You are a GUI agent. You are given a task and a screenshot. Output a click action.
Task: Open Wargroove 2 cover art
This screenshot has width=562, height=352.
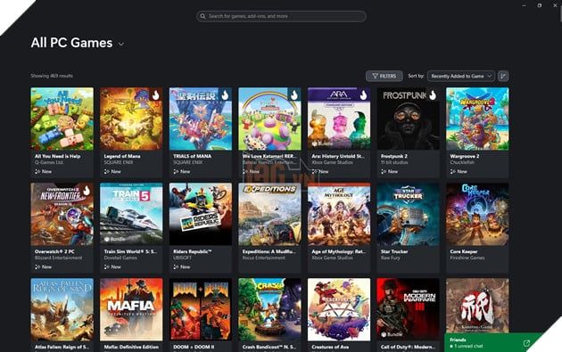[477, 119]
